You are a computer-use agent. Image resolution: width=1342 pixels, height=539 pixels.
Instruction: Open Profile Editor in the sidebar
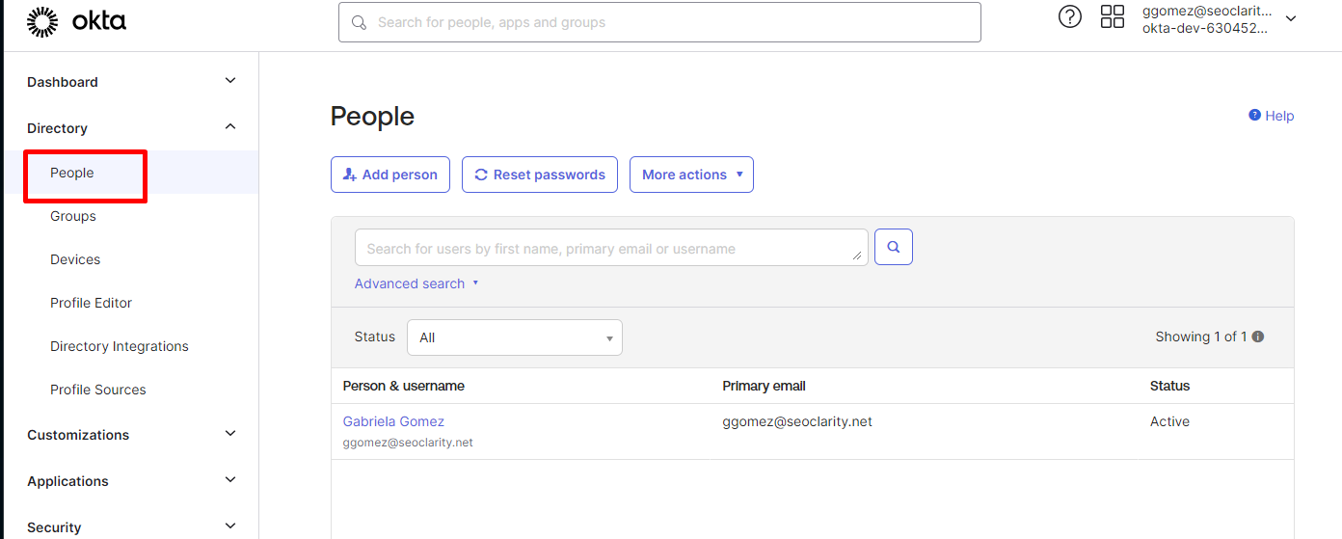91,303
